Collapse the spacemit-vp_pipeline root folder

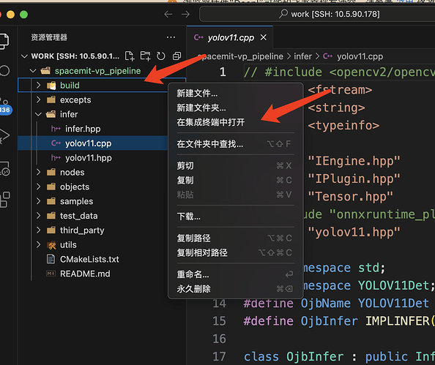(x=33, y=71)
